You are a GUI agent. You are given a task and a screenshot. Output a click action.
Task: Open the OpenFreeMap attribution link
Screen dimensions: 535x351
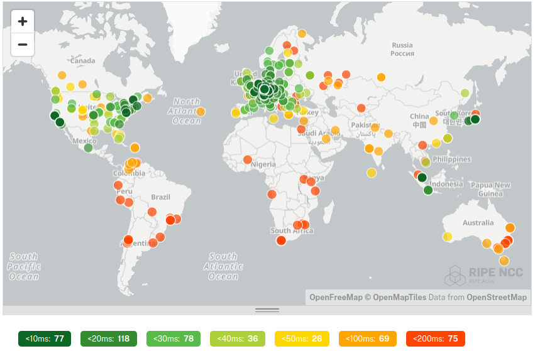tap(334, 297)
